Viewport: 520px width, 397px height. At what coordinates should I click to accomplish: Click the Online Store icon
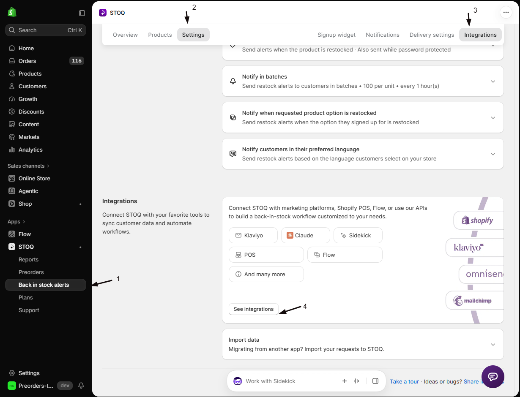(x=12, y=178)
